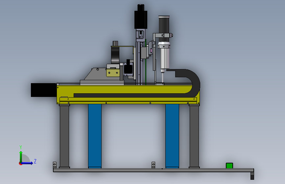Select the right blue support column
Viewport: 285px width, 184px height.
click(x=172, y=136)
